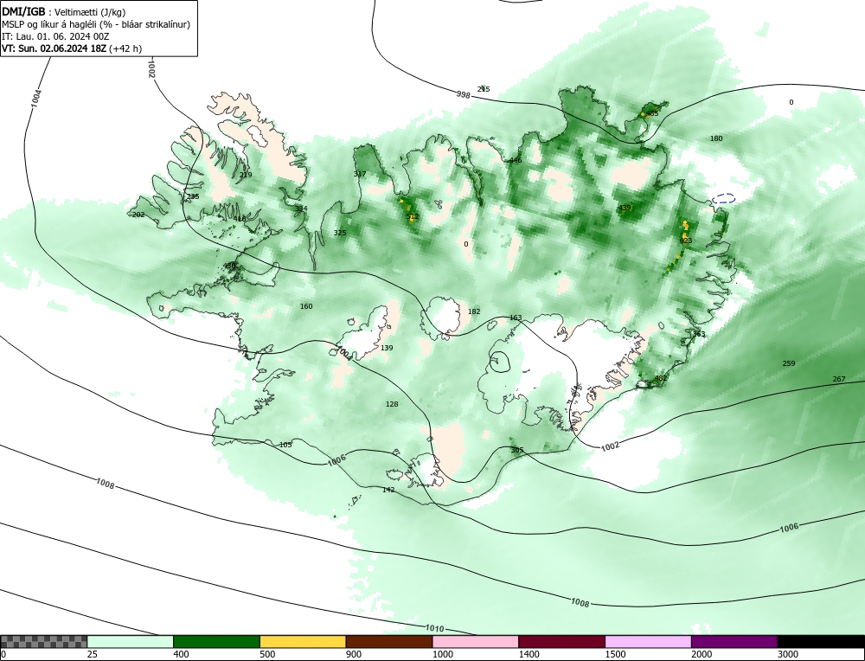Click the brown 900–1000 legend swatch
This screenshot has height=661, width=865.
click(389, 641)
